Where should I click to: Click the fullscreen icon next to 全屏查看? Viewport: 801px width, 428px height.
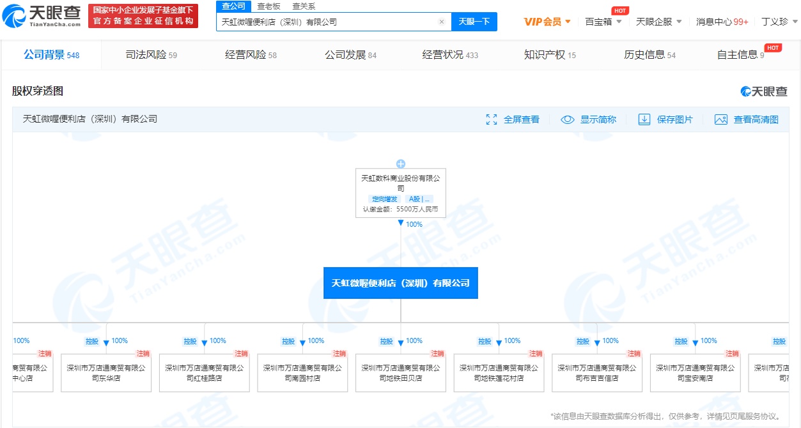[x=492, y=119]
